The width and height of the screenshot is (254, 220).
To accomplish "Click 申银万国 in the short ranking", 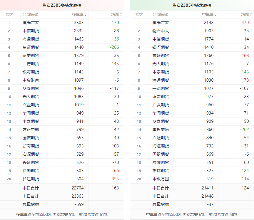I will pyautogui.click(x=161, y=179).
